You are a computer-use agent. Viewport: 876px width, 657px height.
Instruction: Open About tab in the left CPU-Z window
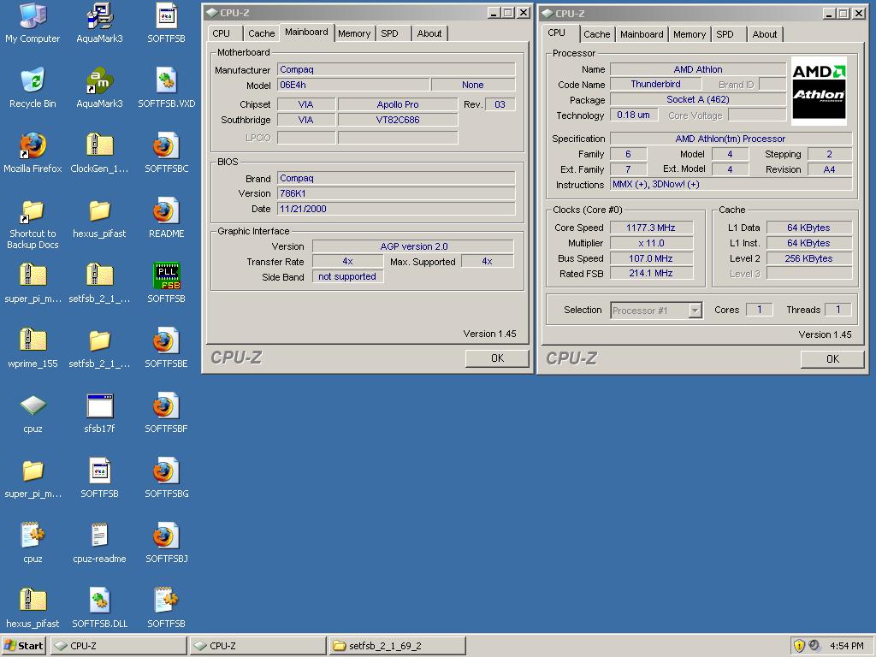(x=429, y=33)
